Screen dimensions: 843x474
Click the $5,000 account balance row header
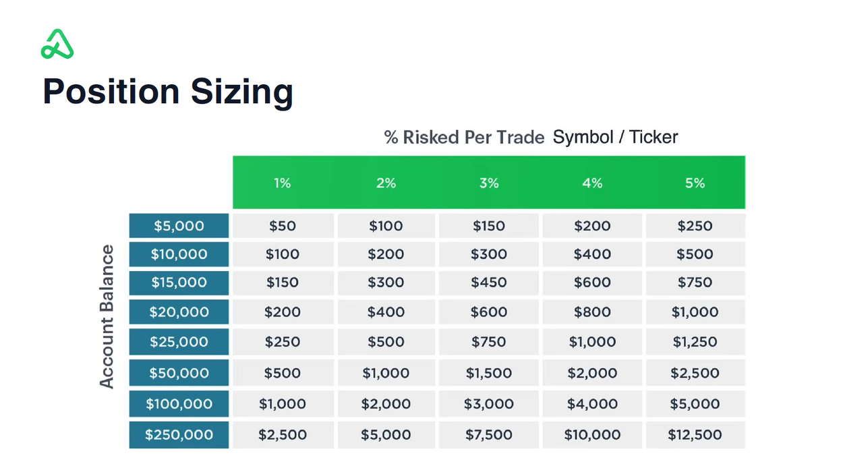pos(179,226)
